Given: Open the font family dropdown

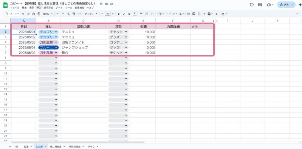Looking at the screenshot, I should (91, 14).
